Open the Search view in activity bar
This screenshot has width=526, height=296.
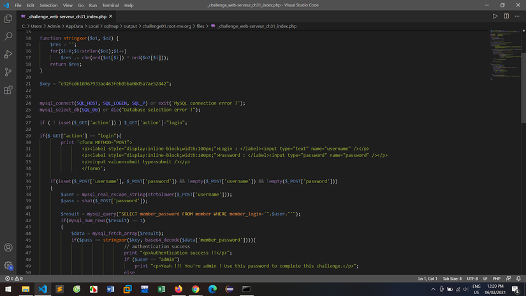8,37
